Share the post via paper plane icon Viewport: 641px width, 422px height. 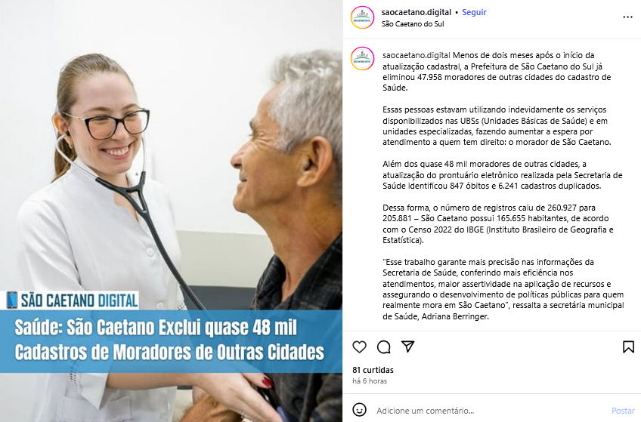[407, 347]
